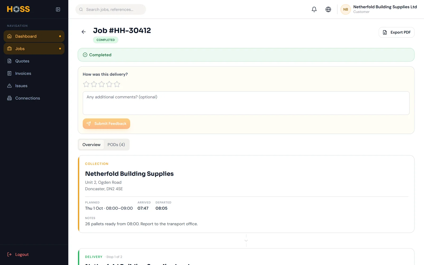Log out of the account
The image size is (424, 265).
pos(18,254)
